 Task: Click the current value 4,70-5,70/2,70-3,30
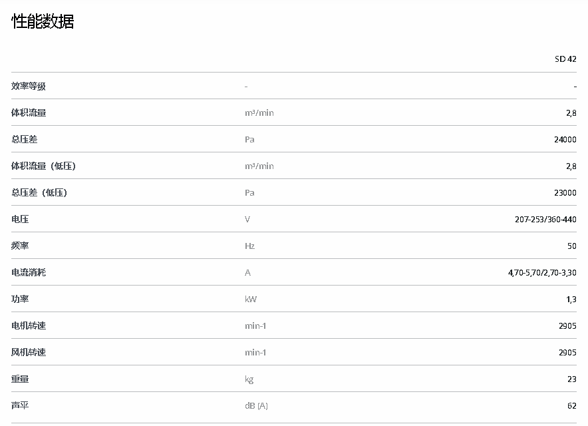coord(541,272)
